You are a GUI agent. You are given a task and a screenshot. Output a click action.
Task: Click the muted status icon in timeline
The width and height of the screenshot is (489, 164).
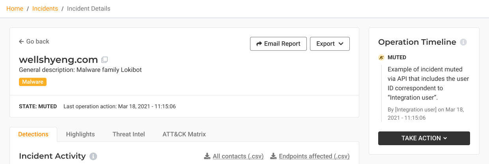(x=381, y=58)
